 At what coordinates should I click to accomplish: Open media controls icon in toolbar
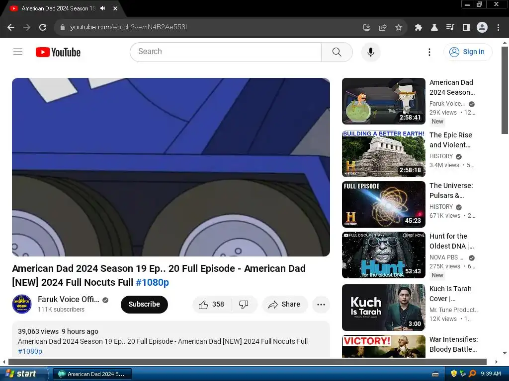coord(450,28)
